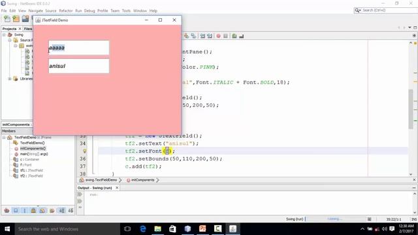Toggle Show Inner Classes in Navigator
Viewport: 418px width, 235px height.
point(42,211)
